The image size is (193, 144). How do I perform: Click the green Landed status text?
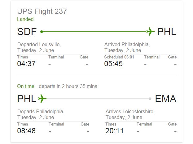coord(25,19)
